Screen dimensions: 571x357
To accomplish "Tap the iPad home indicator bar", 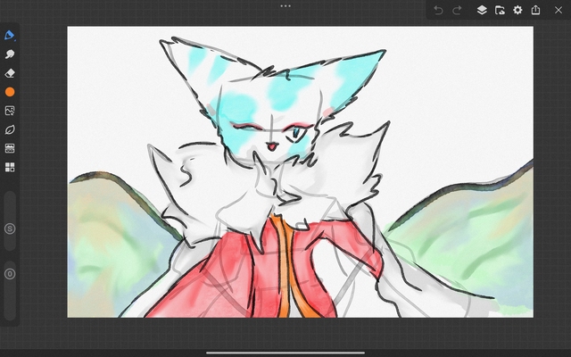I will [285, 353].
